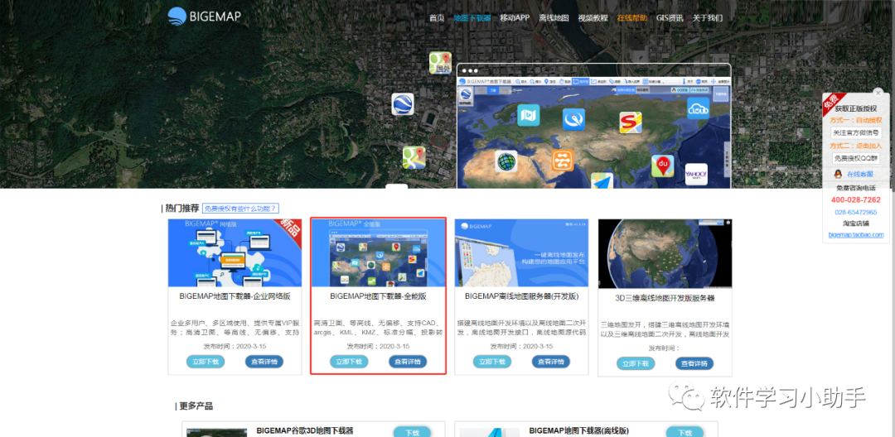Click the red S map icon on banner
895x437 pixels.
click(x=631, y=122)
